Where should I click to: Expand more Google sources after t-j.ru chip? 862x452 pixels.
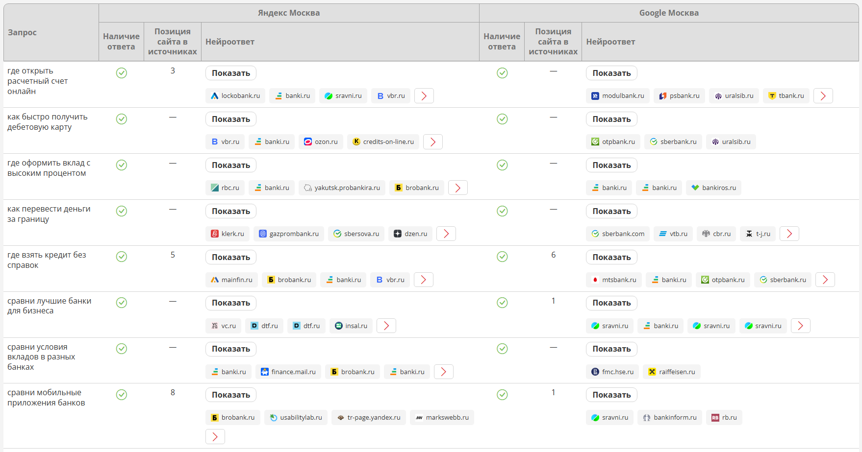[x=789, y=234]
